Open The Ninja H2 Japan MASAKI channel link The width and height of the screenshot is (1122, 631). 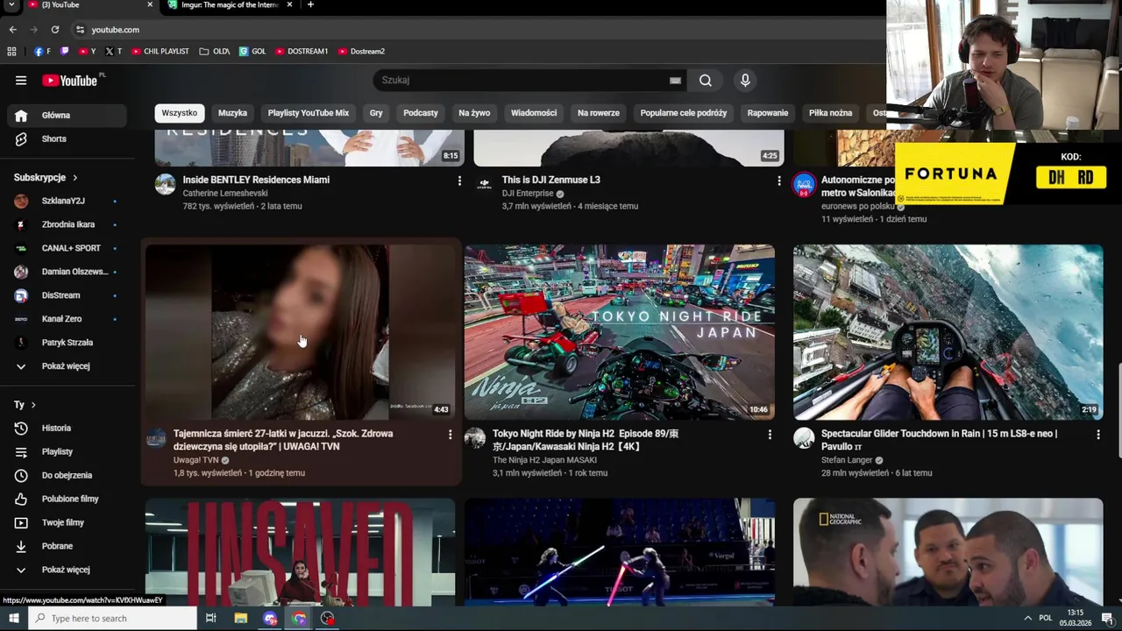point(544,460)
